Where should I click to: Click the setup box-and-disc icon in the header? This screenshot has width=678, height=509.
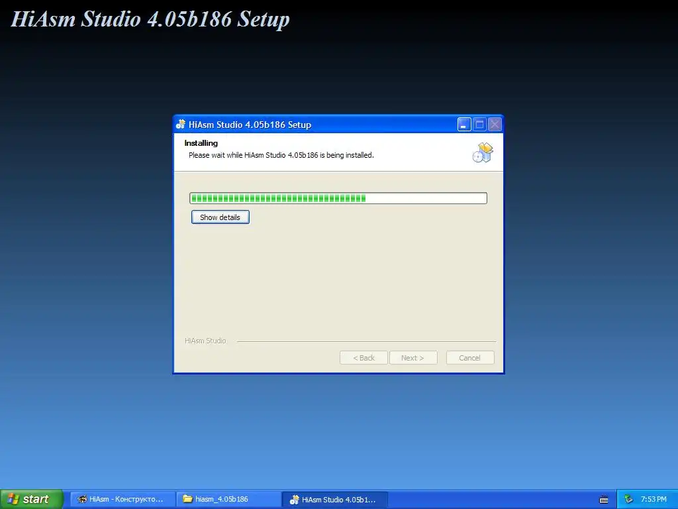483,152
